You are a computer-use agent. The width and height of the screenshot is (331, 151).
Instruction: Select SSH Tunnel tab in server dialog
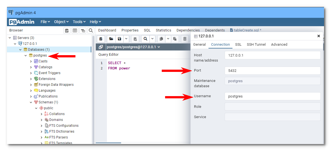256,45
